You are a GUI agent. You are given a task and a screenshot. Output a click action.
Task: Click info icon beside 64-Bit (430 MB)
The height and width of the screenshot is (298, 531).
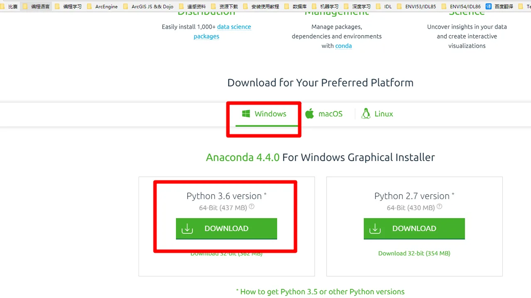(x=439, y=207)
